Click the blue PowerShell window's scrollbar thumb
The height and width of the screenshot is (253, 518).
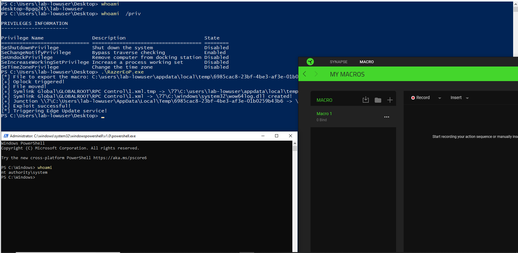516,9
